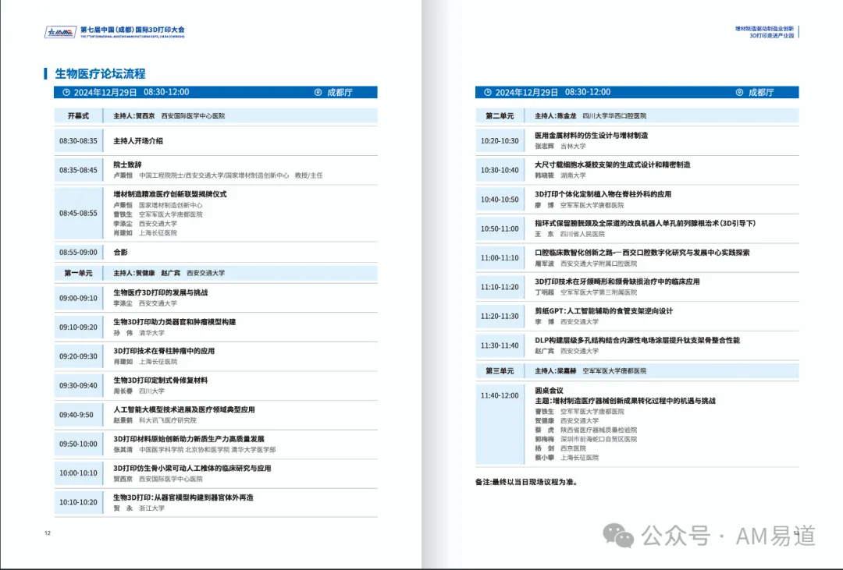Click the 陕西省医疗器械质量检验院 panelist line
843x570 pixels.
(x=599, y=430)
